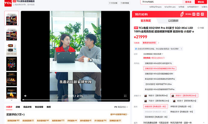Image resolution: width=208 pixels, height=124 pixels.
Task: Click suggested search tcl电视85英寸
Action: [193, 7]
